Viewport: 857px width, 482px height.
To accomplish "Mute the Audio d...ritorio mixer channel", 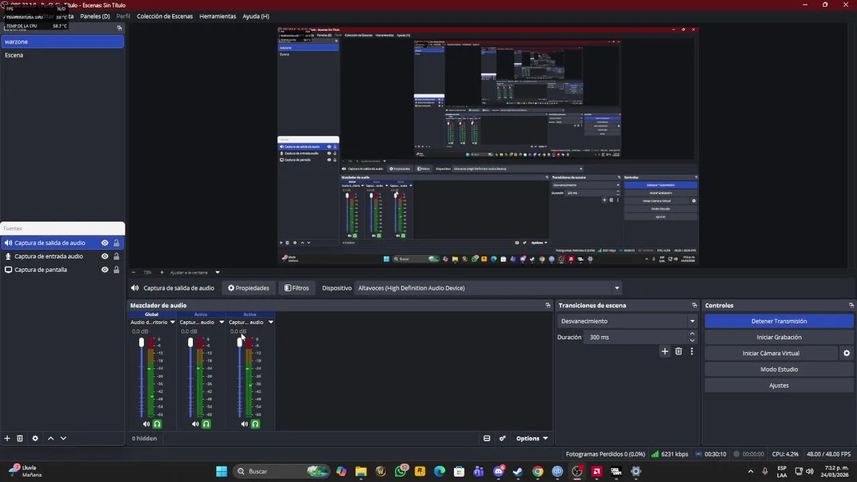I will (x=146, y=424).
